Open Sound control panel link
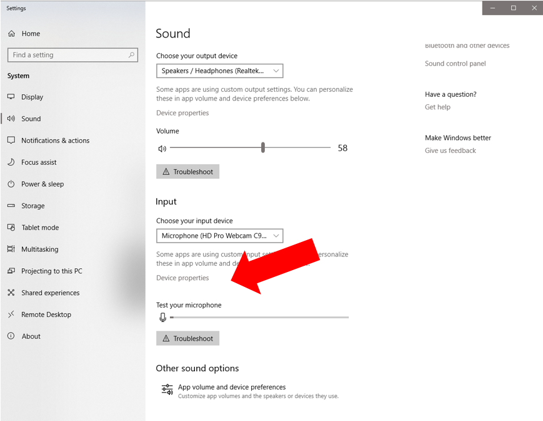 pyautogui.click(x=455, y=64)
